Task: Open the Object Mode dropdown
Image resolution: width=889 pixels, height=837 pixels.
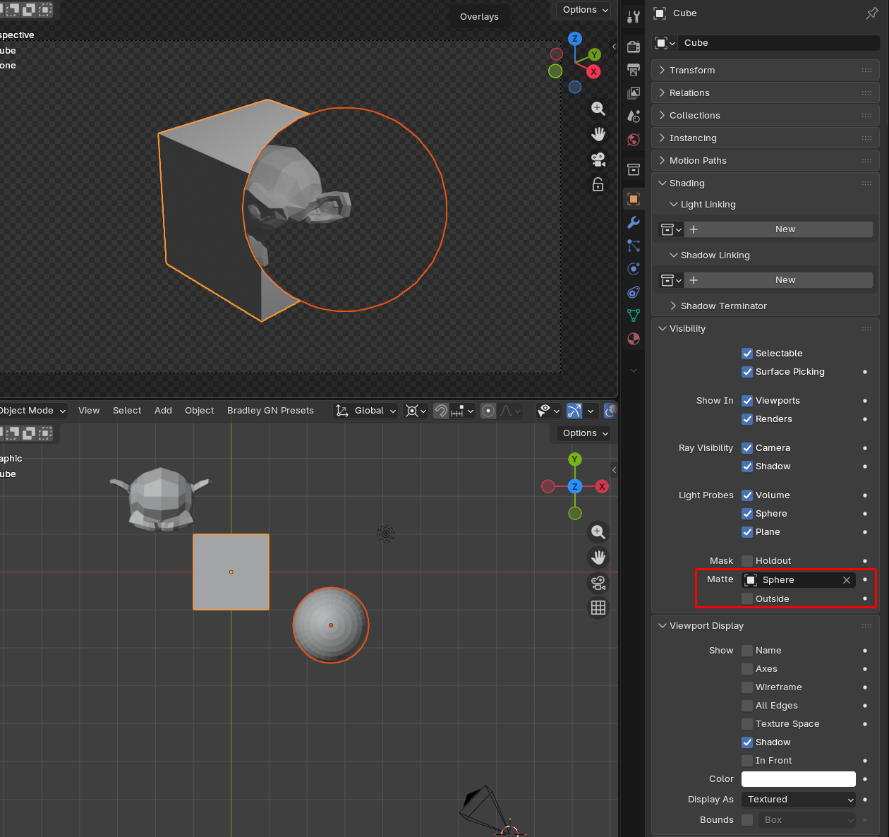Action: (x=32, y=411)
